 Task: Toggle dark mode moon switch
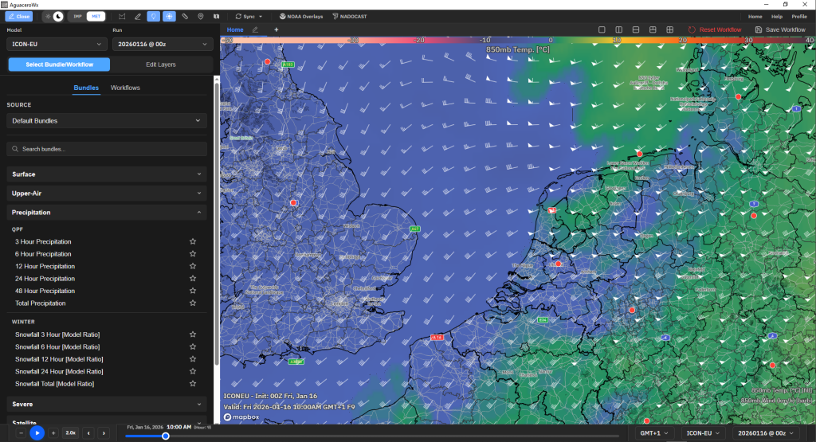point(58,17)
